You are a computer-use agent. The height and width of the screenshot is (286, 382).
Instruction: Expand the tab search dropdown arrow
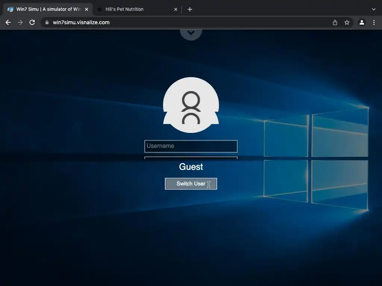click(x=374, y=9)
